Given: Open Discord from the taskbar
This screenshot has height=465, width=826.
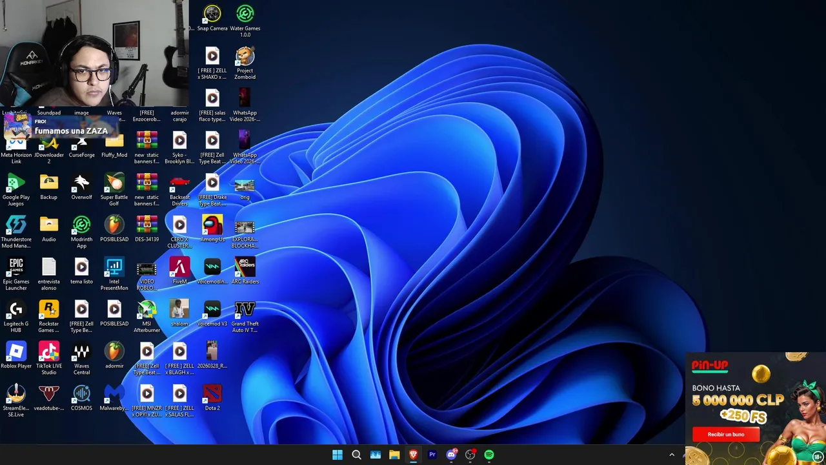Looking at the screenshot, I should 451,455.
